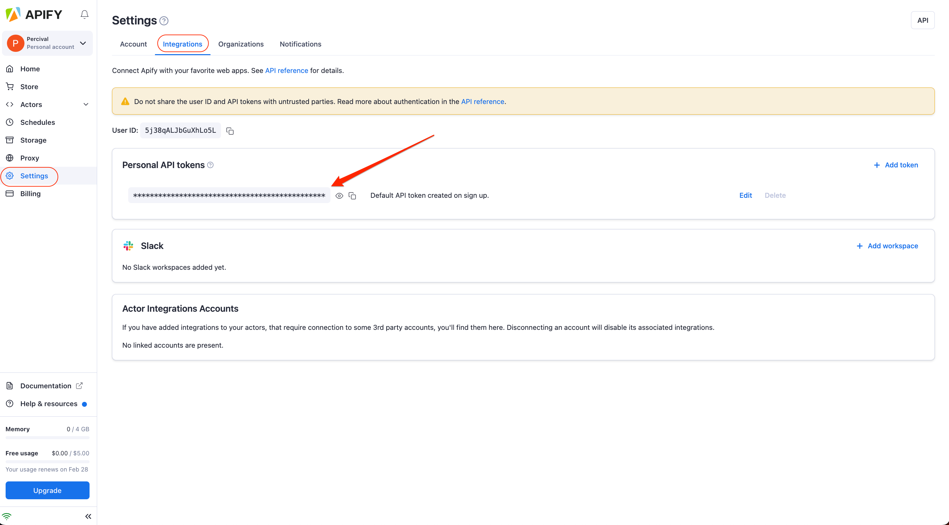The width and height of the screenshot is (949, 525).
Task: Expand the Percival account switcher
Action: tap(83, 43)
